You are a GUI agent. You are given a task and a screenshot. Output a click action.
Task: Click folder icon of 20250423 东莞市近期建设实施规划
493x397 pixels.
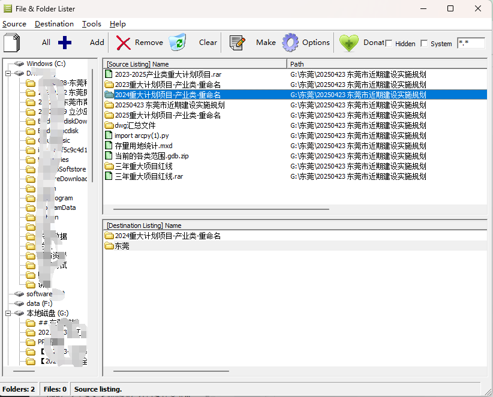pyautogui.click(x=109, y=105)
